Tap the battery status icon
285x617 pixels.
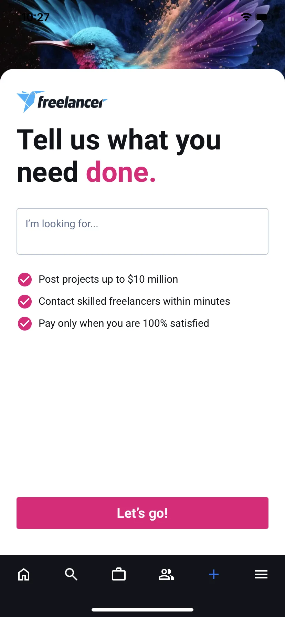pos(263,17)
